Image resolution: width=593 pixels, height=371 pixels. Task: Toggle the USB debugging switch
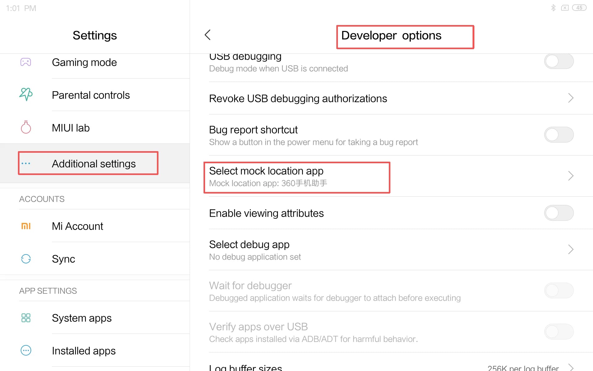(559, 61)
